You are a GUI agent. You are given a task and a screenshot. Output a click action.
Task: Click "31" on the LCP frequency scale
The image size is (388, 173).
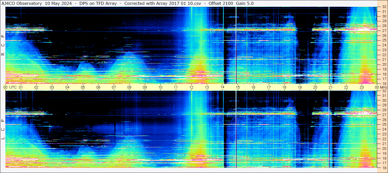point(384,96)
